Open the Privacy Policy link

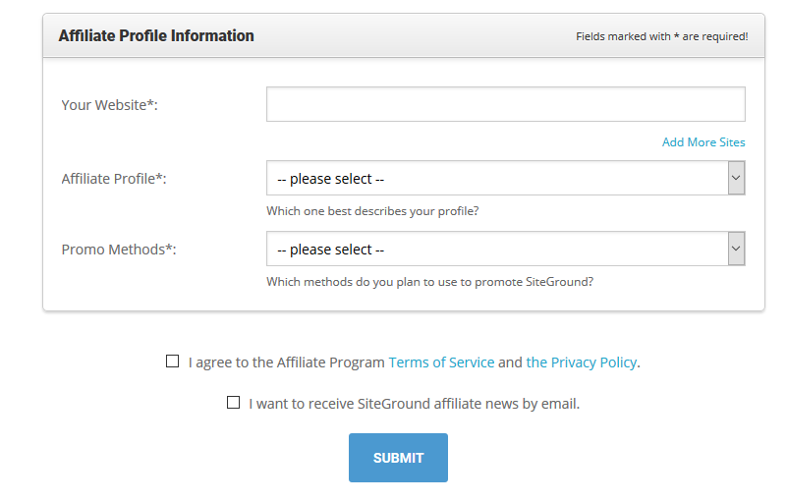[582, 362]
